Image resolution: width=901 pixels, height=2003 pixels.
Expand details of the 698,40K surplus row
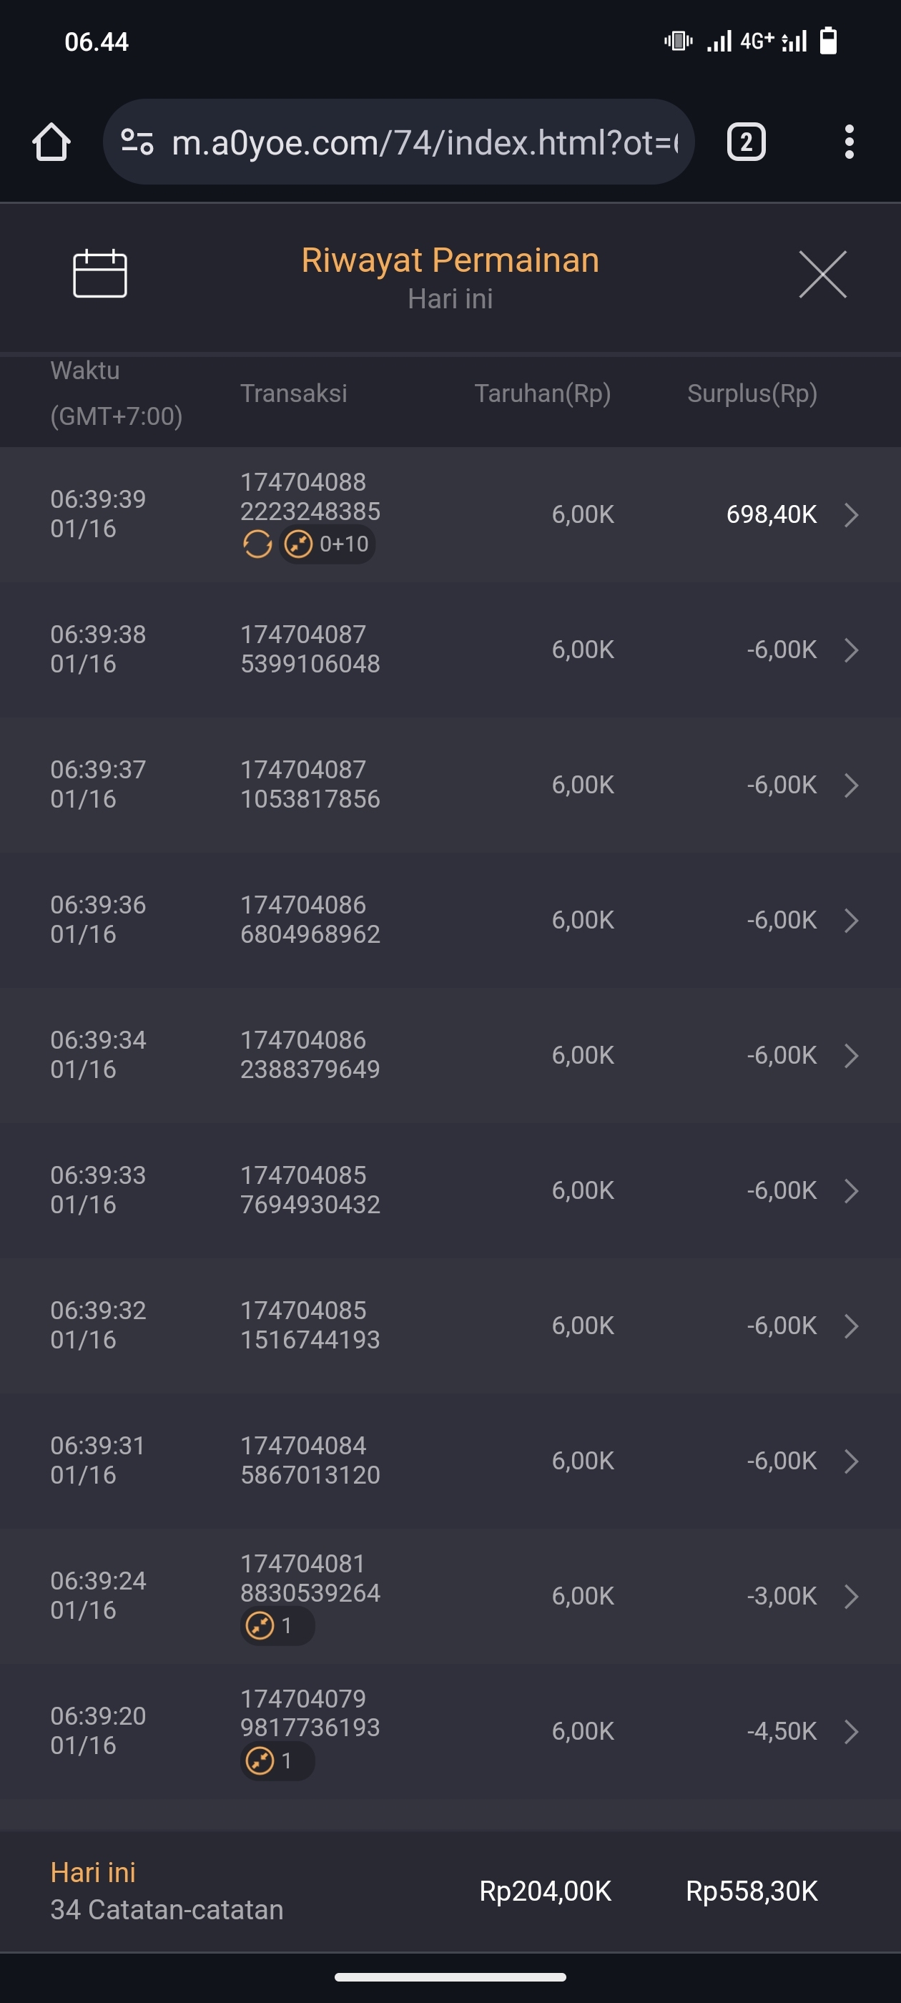coord(851,515)
